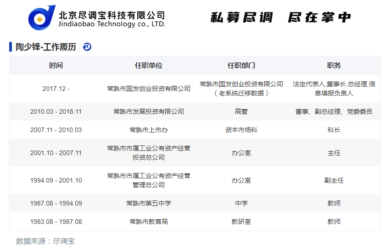The height and width of the screenshot is (250, 390).
Task: Select the 1994.09 - 2001.10 date cell
Action: pyautogui.click(x=56, y=180)
